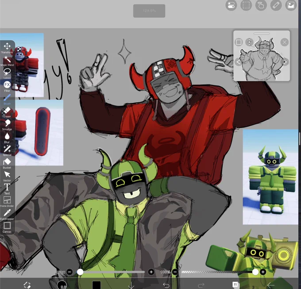Select the Frame Divider tool
This screenshot has height=289, width=301.
[x=7, y=202]
